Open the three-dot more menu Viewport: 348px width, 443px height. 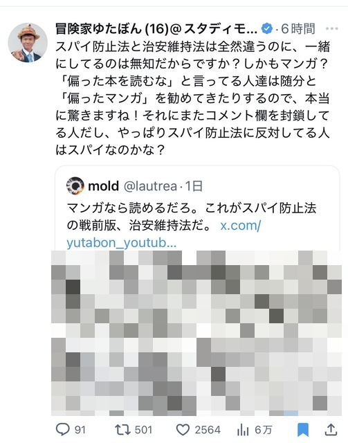click(331, 28)
